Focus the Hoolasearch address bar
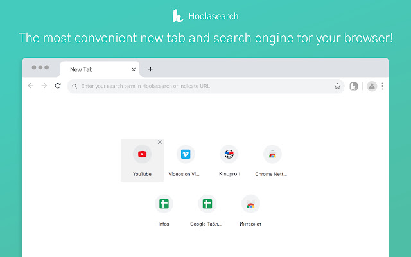Image resolution: width=411 pixels, height=257 pixels. coord(205,86)
